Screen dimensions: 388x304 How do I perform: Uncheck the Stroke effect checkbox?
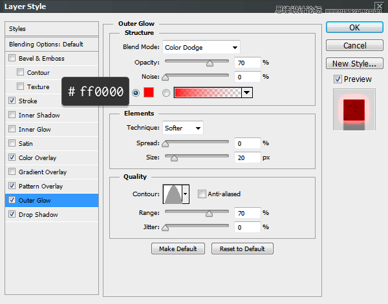coord(12,101)
